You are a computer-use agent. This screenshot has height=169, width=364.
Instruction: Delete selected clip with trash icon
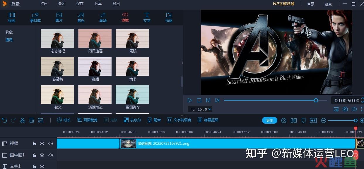click(32, 120)
